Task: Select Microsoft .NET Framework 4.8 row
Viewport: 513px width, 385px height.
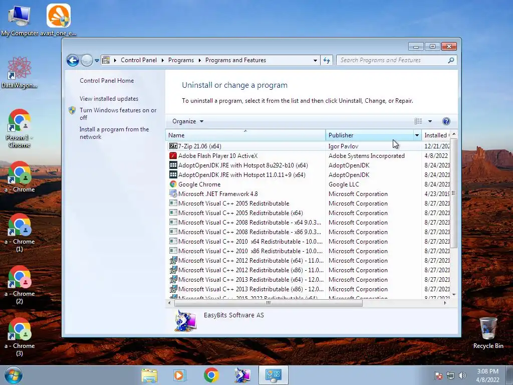Action: click(x=308, y=194)
